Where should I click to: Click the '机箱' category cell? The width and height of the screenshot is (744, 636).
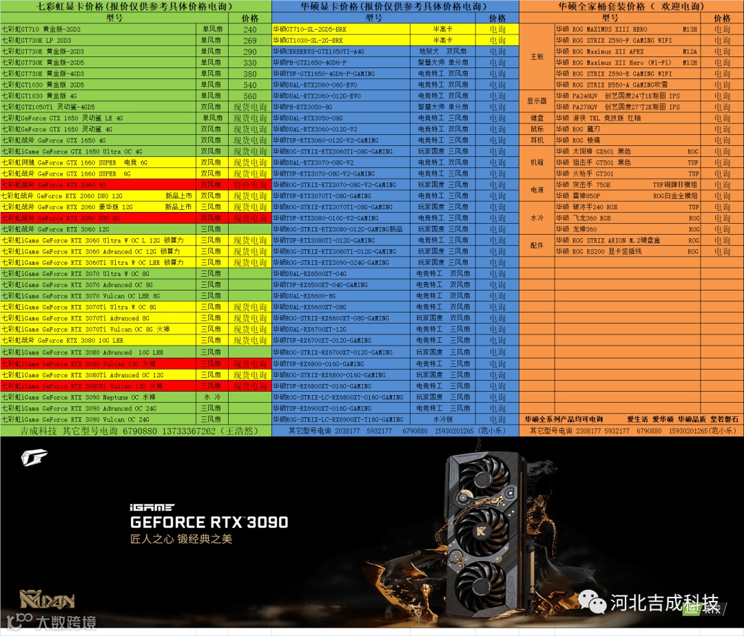(x=537, y=162)
